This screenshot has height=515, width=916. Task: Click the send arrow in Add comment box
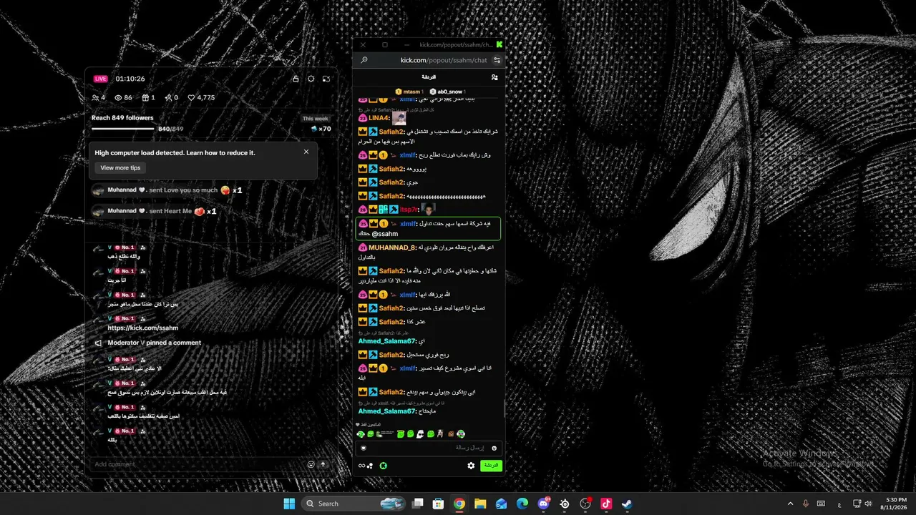(323, 464)
